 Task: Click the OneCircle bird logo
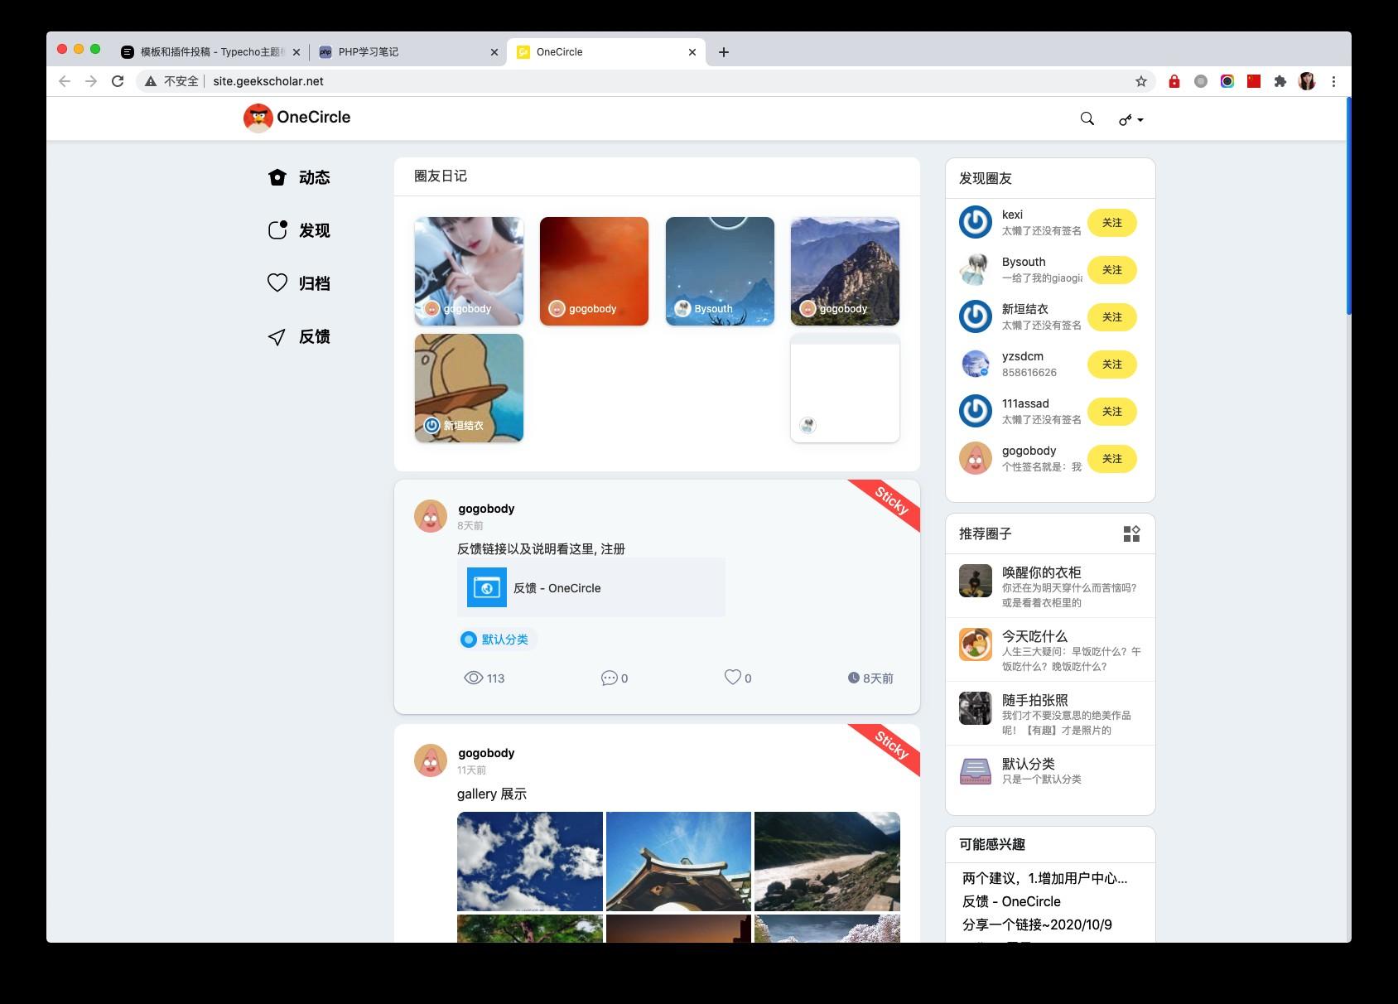pos(258,118)
